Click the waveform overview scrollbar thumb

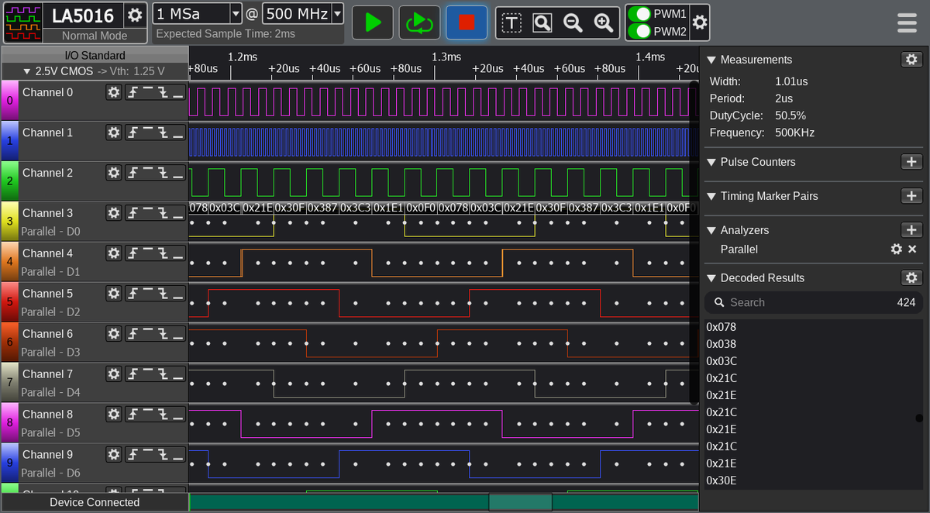pyautogui.click(x=520, y=502)
